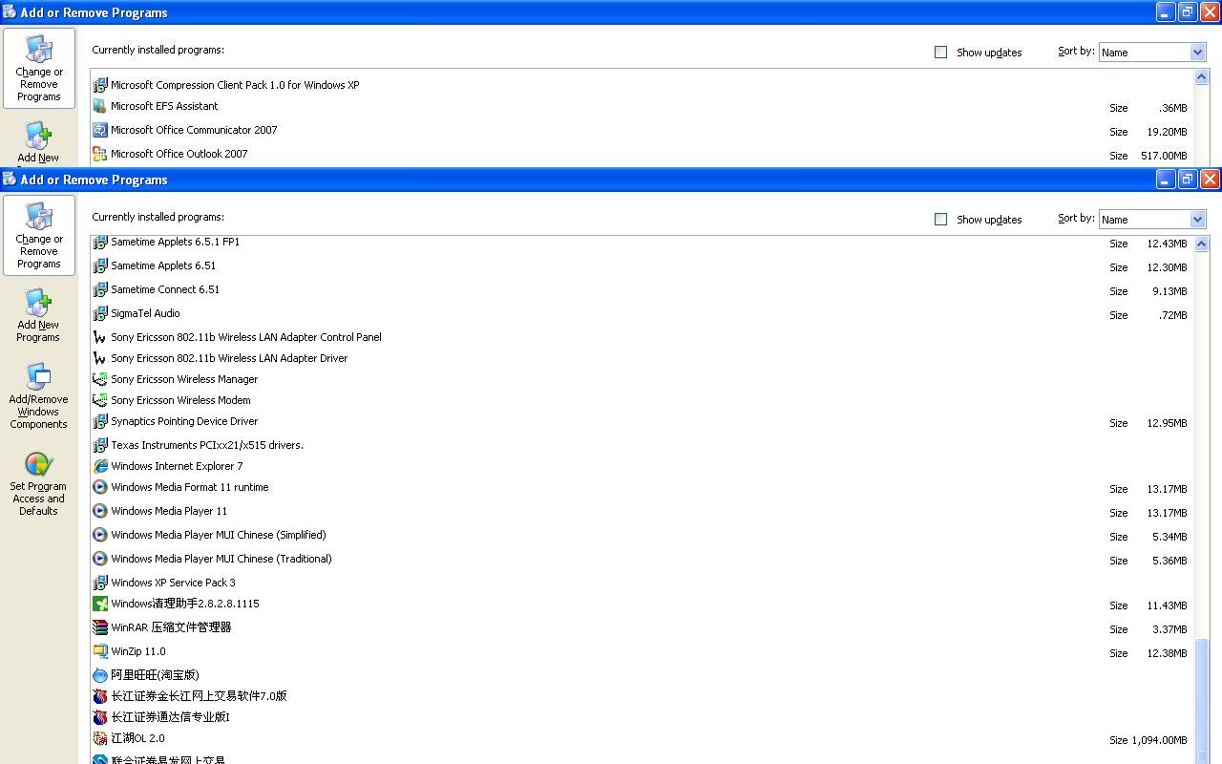1222x764 pixels.
Task: Open Change or Remove Programs in front window
Action: click(x=39, y=236)
